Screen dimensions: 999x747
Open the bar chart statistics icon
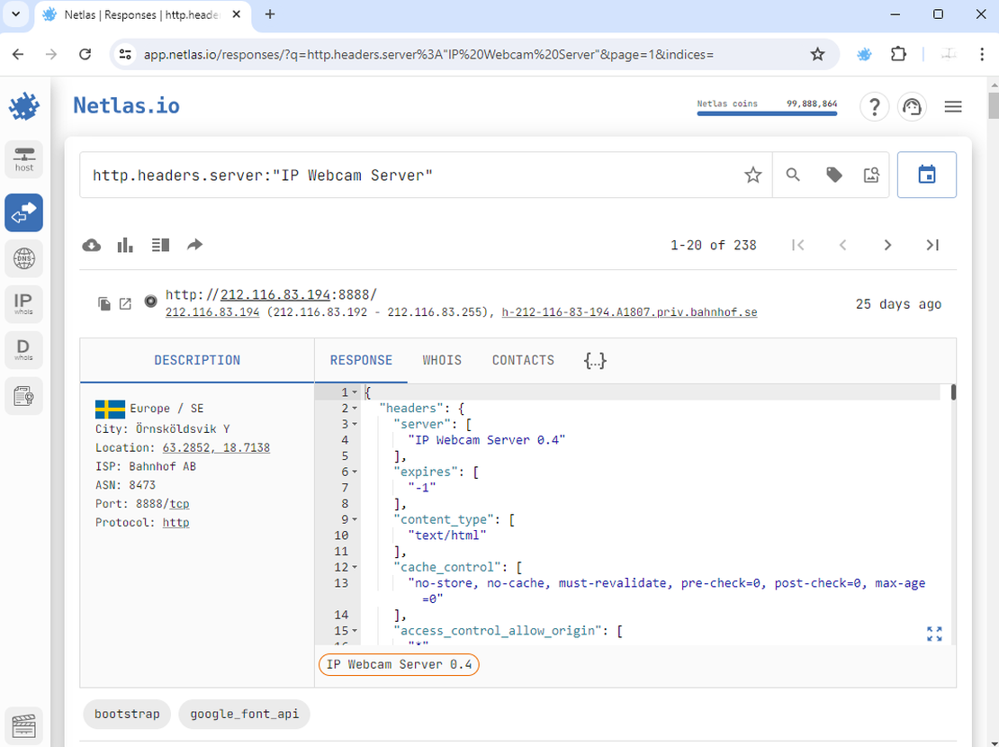click(126, 245)
